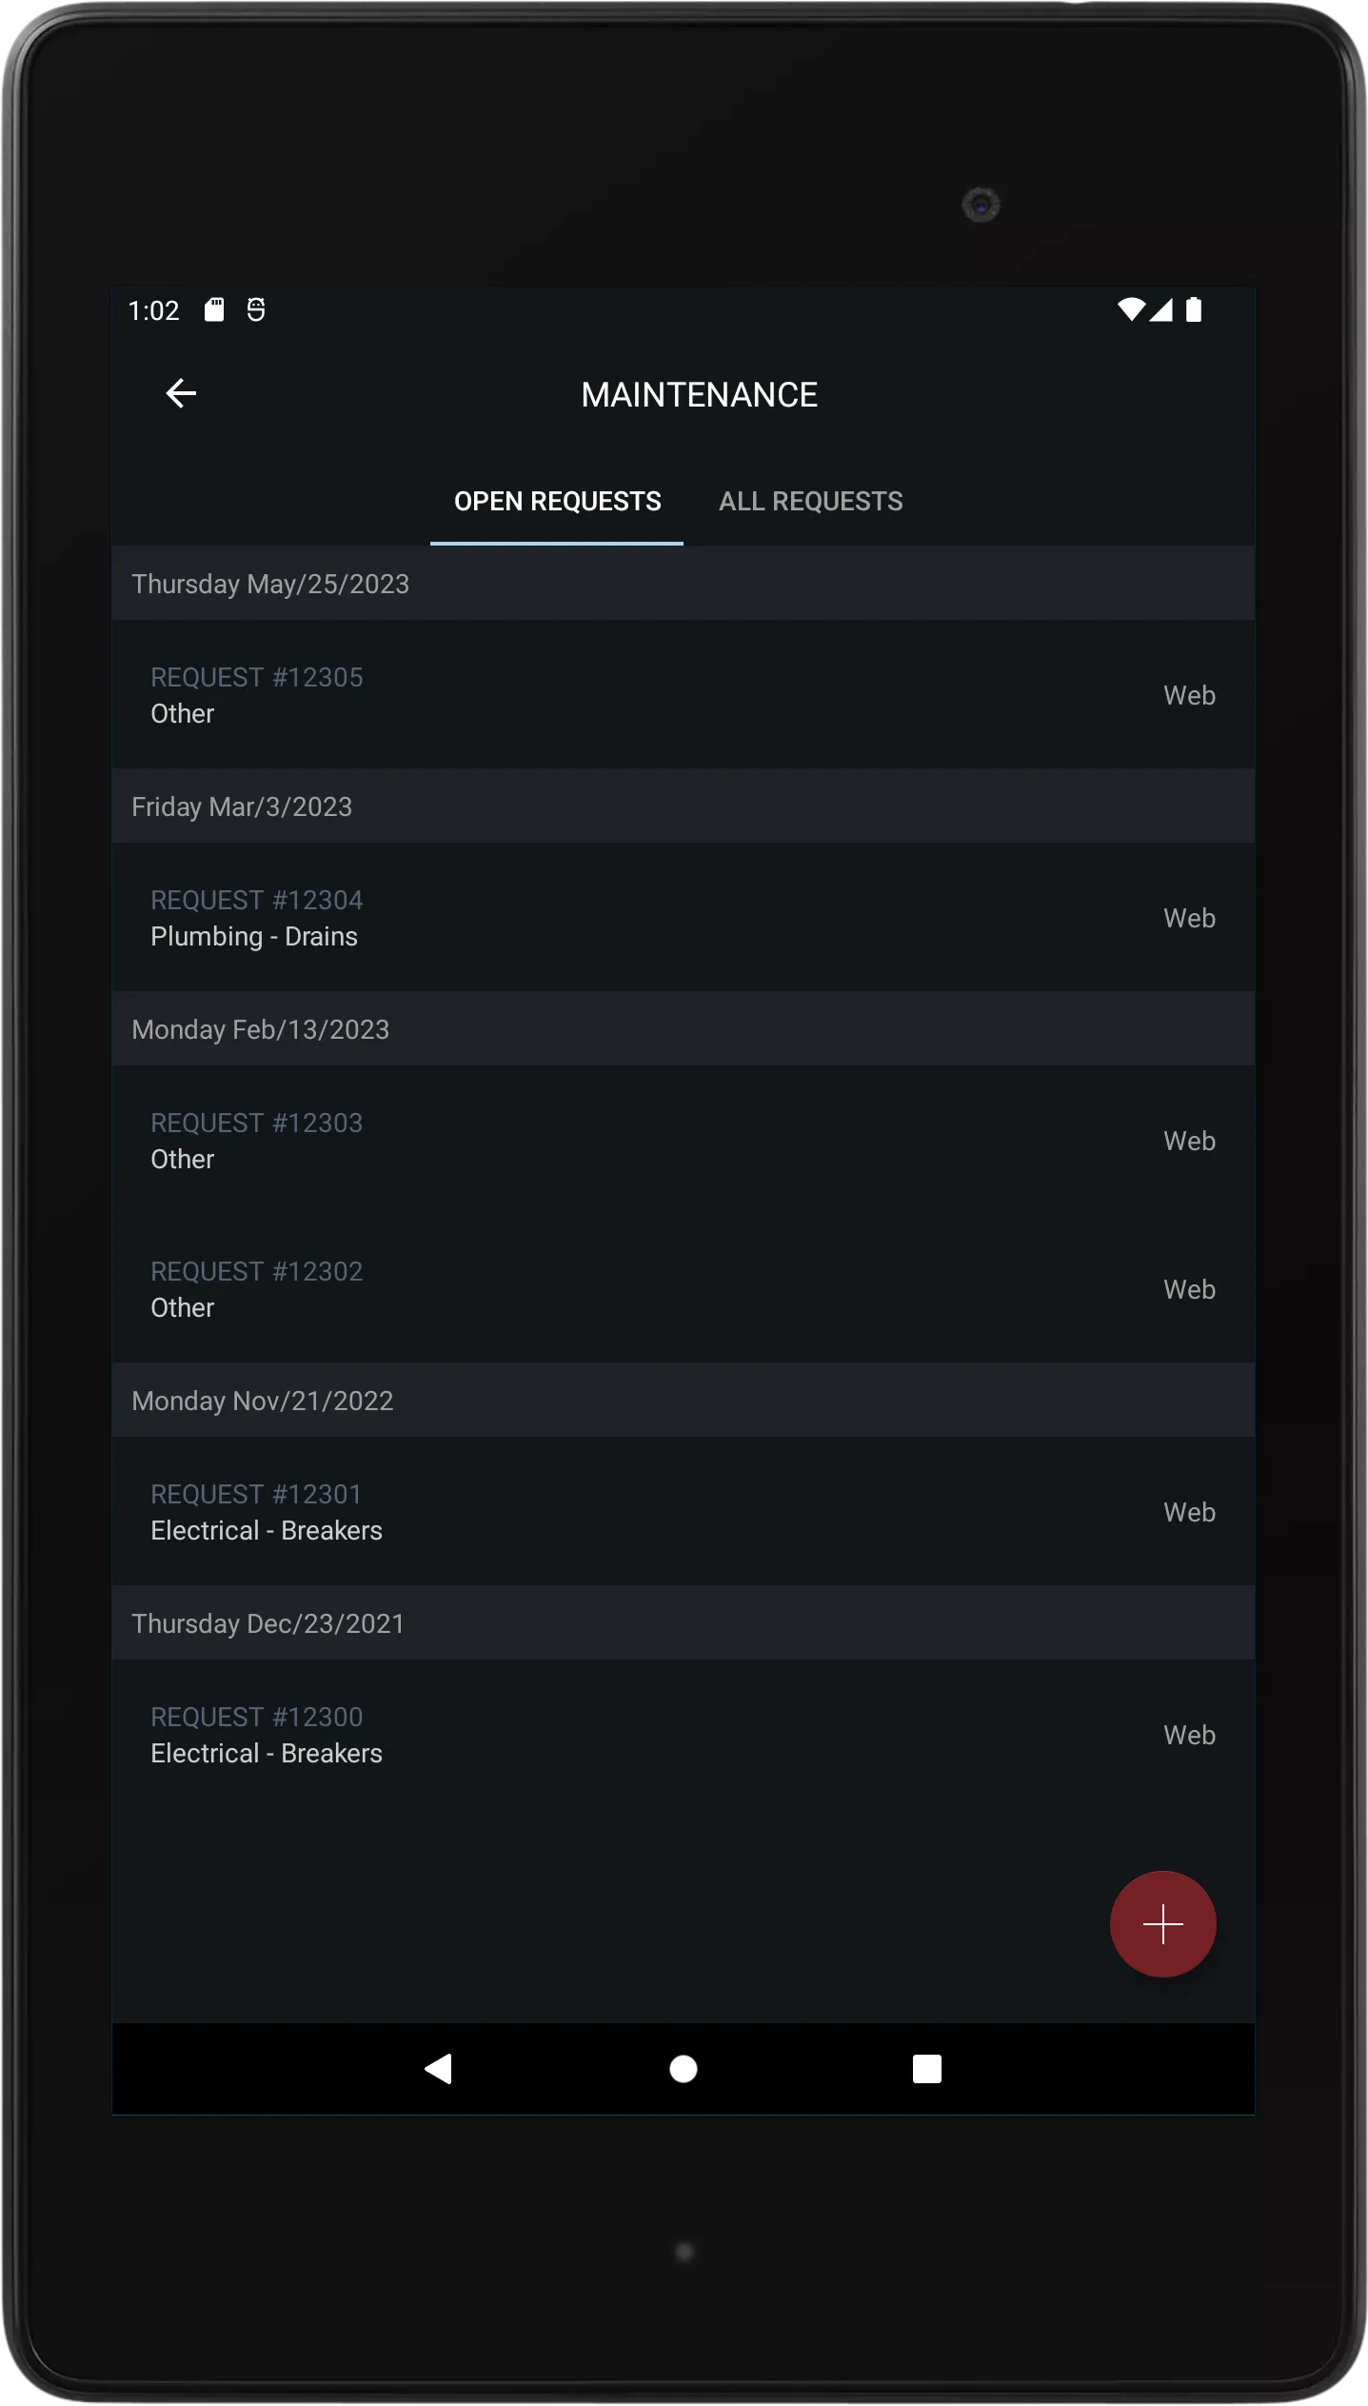The width and height of the screenshot is (1368, 2406).
Task: Tap the Thursday May/25/2023 date header
Action: tap(684, 584)
